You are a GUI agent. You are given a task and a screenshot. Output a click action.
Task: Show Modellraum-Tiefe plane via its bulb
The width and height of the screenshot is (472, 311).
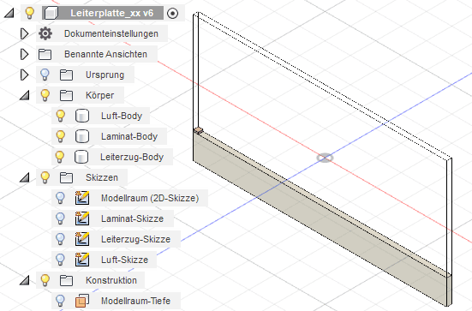(61, 301)
